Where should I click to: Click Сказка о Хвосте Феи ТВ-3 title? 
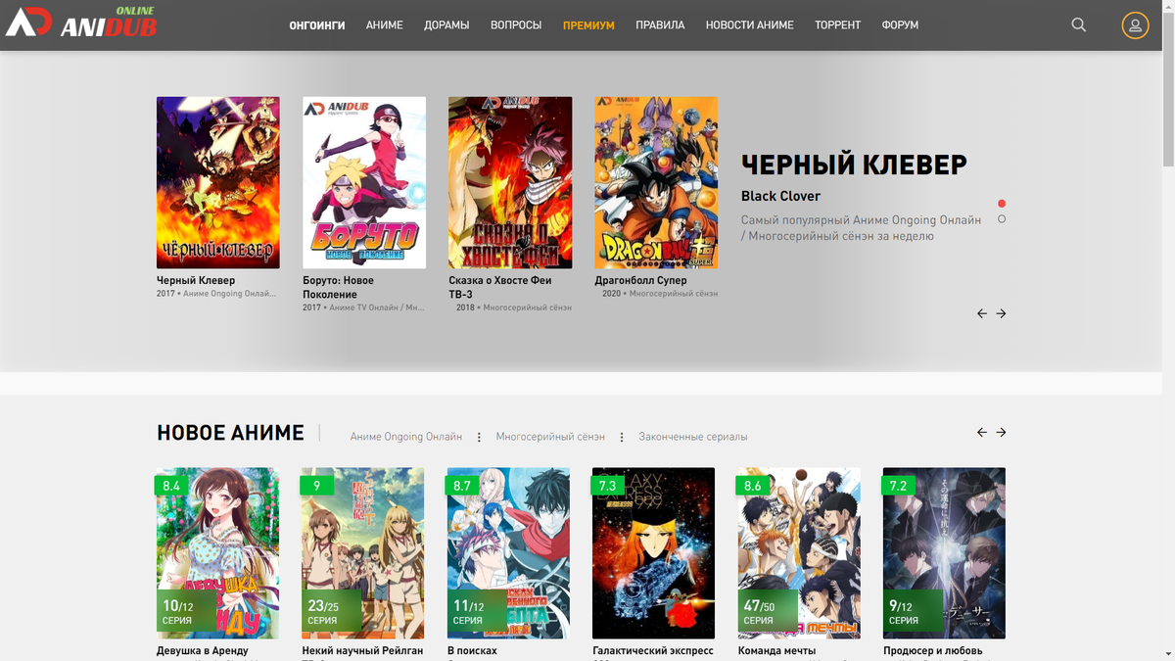tap(499, 287)
